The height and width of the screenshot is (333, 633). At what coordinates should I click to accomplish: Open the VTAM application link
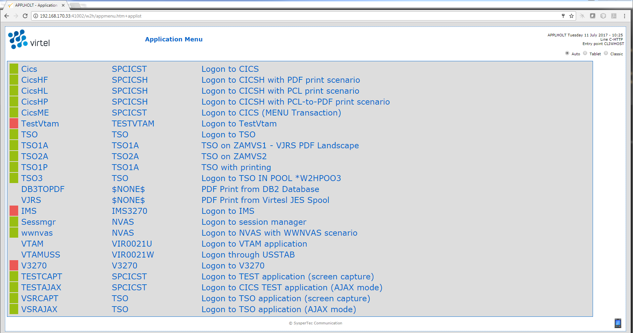pos(32,244)
